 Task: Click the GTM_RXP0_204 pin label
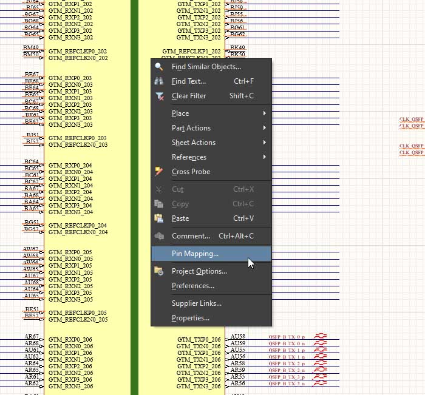[x=70, y=165]
